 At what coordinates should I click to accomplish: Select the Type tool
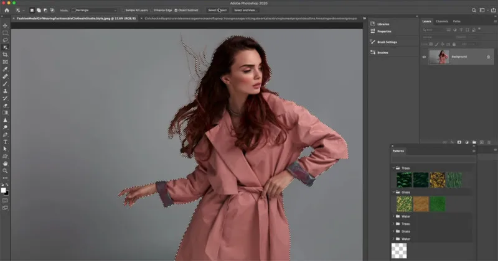(x=5, y=142)
